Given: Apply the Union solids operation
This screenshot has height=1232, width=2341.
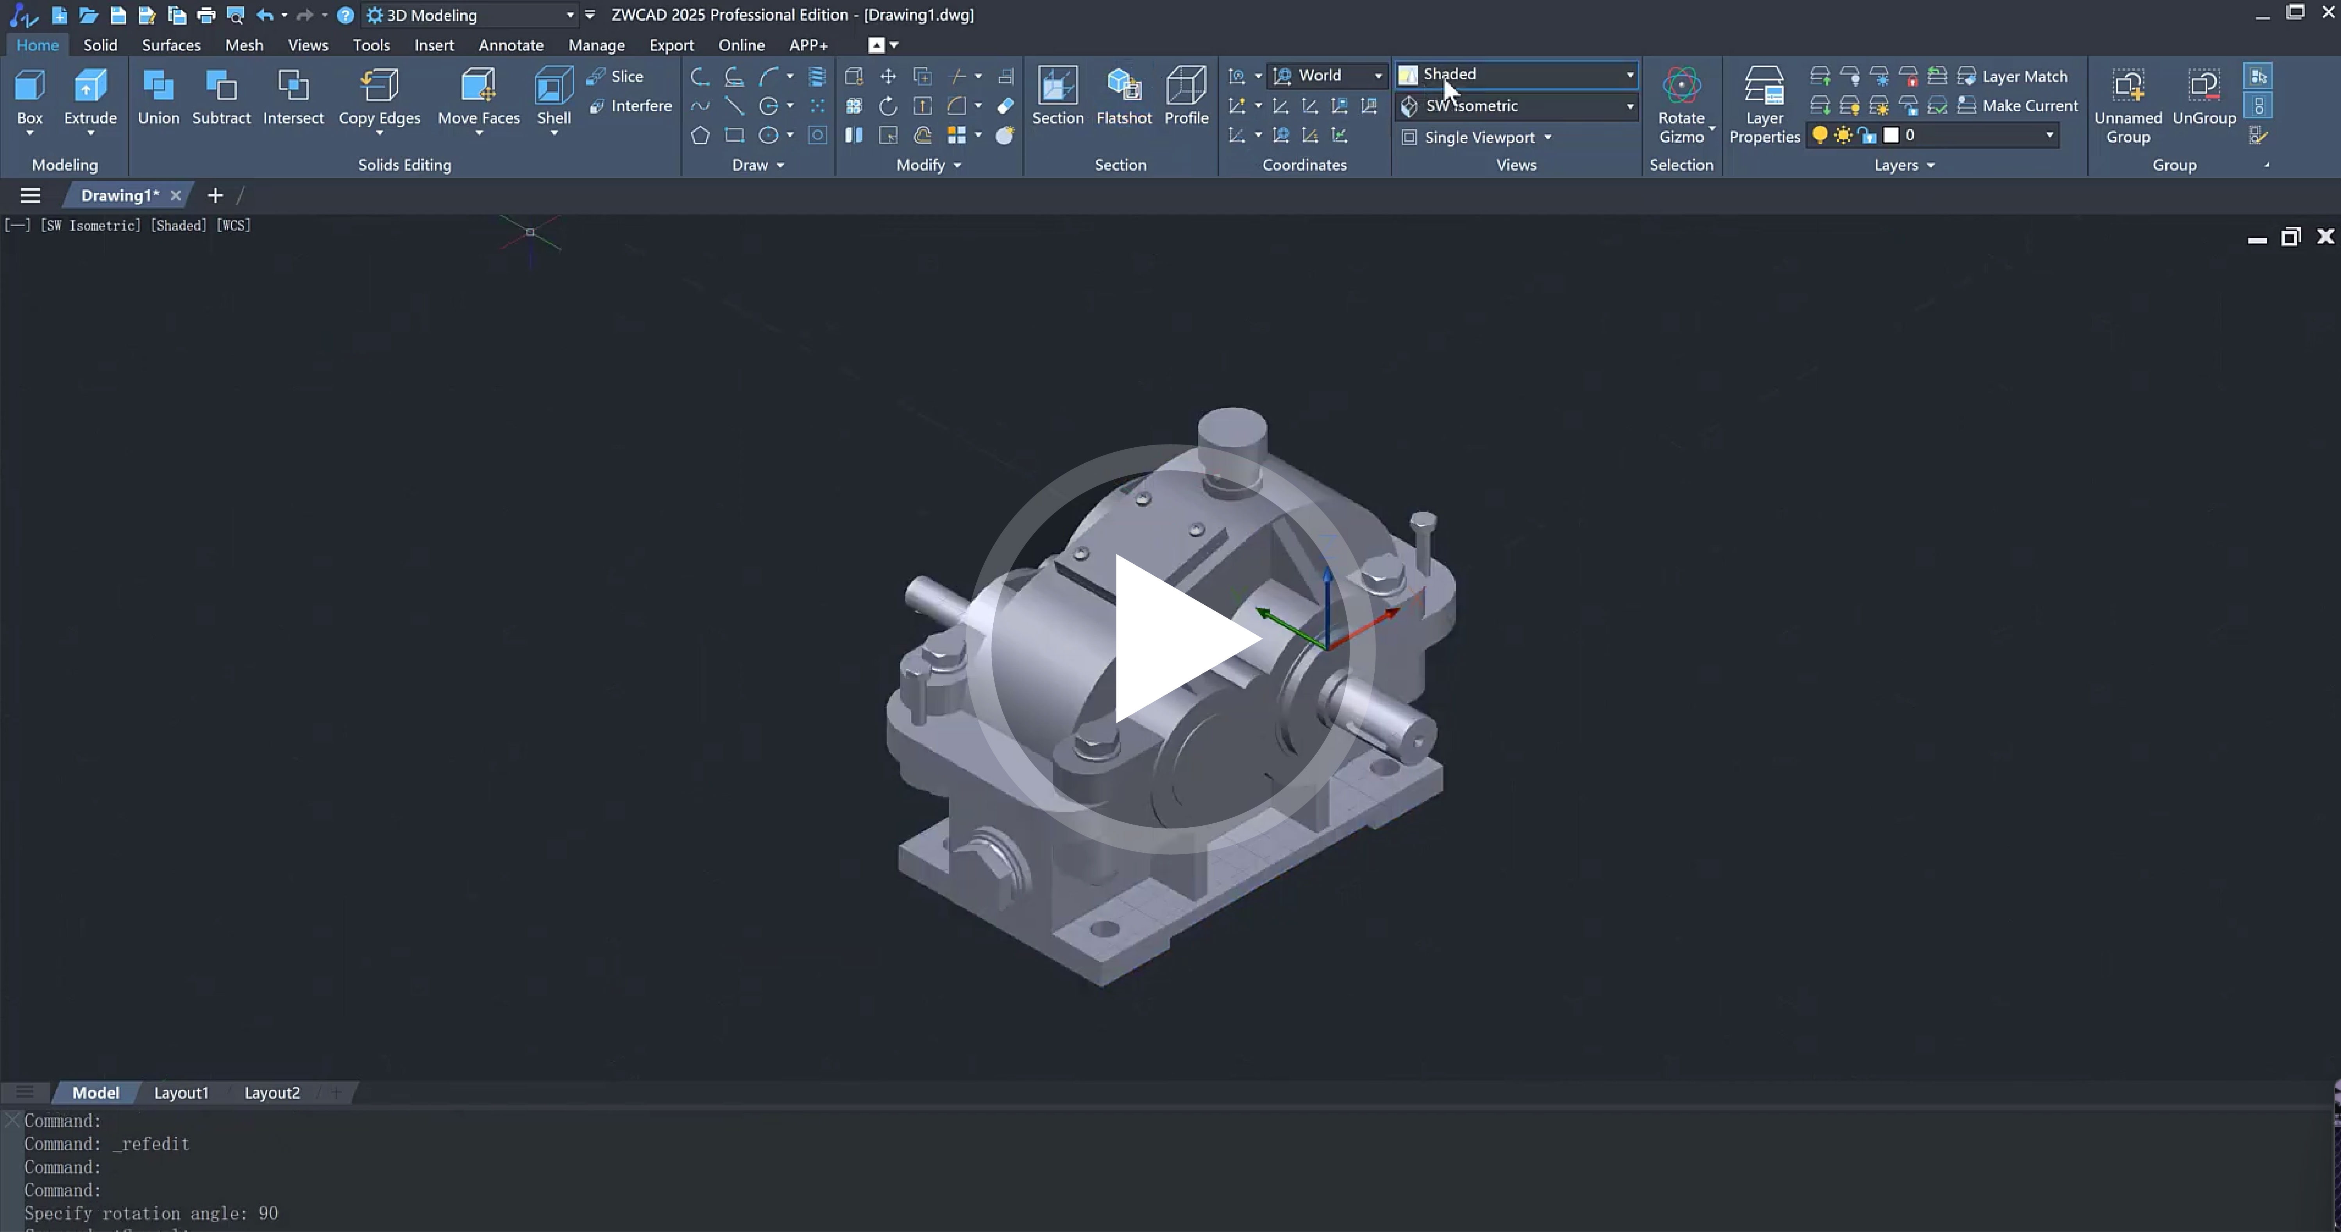Looking at the screenshot, I should [158, 97].
